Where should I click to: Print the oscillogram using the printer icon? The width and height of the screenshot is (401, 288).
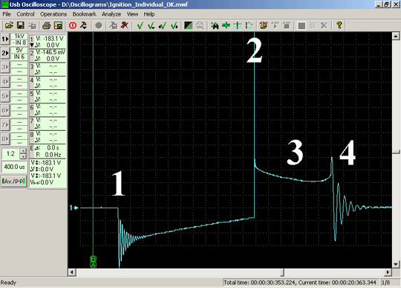coord(46,25)
